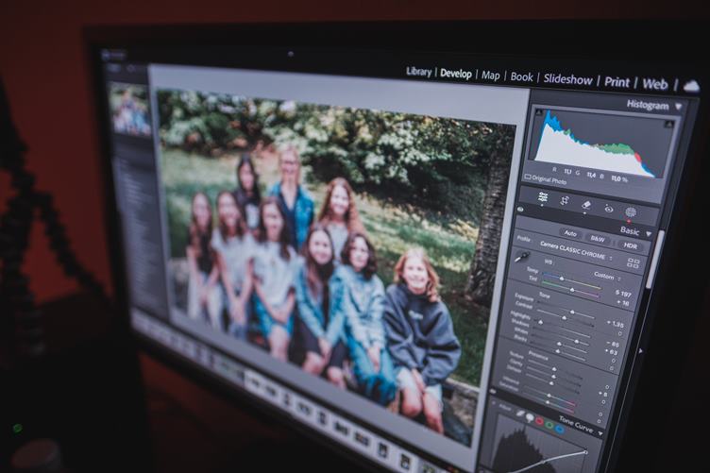Image resolution: width=710 pixels, height=473 pixels.
Task: Go to the Book module
Action: point(521,77)
